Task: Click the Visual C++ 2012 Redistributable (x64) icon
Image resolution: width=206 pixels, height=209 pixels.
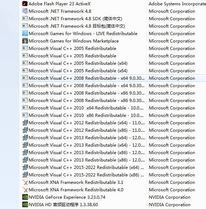Action: (25, 123)
